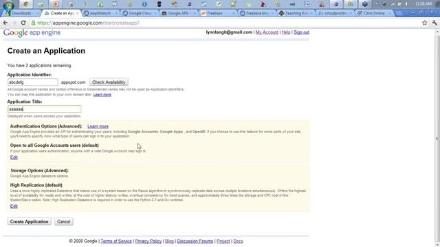Click the green Z icon in the taskbar
The height and width of the screenshot is (247, 440).
[x=100, y=4]
